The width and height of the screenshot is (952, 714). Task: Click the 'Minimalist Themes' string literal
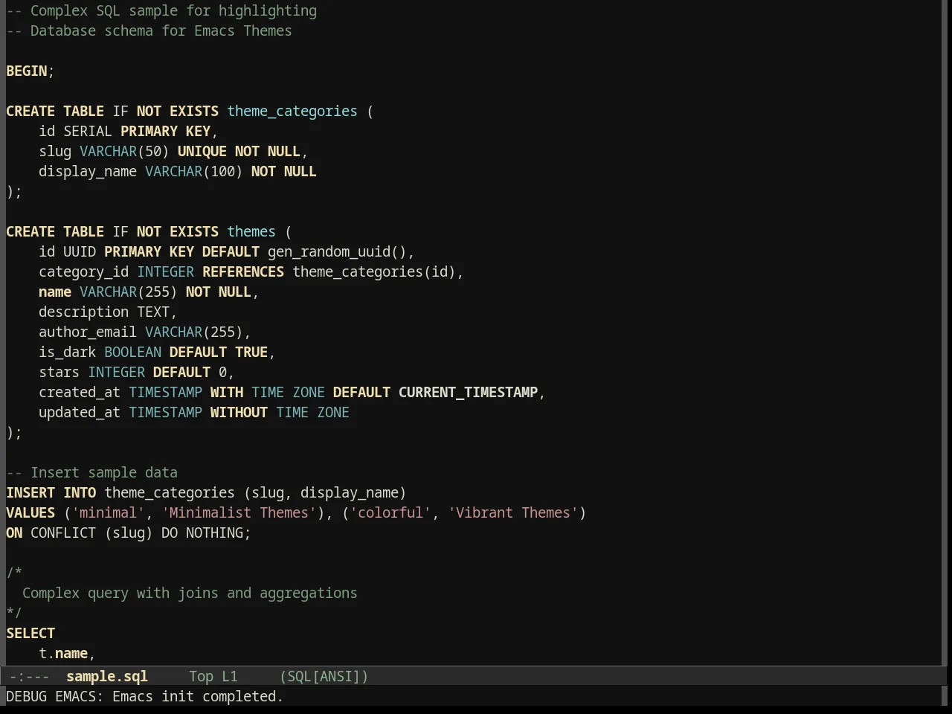coord(239,512)
